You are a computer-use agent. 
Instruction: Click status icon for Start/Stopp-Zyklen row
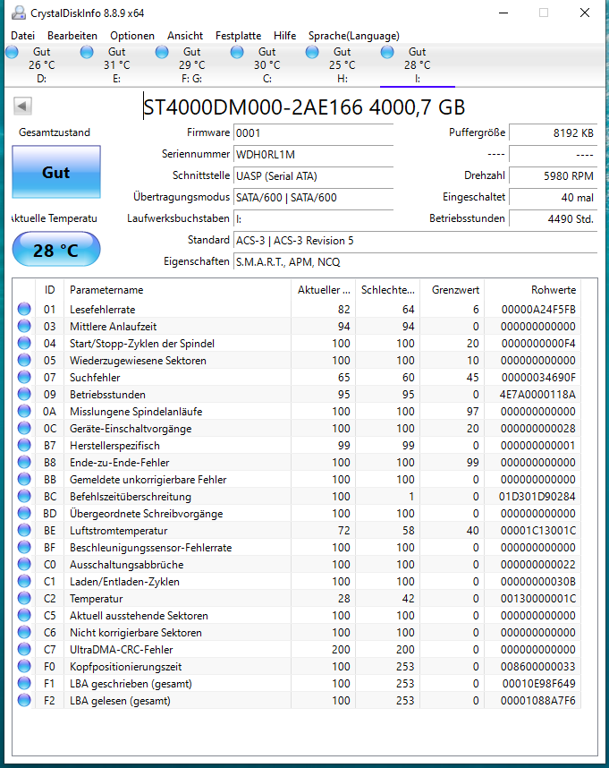pos(24,343)
